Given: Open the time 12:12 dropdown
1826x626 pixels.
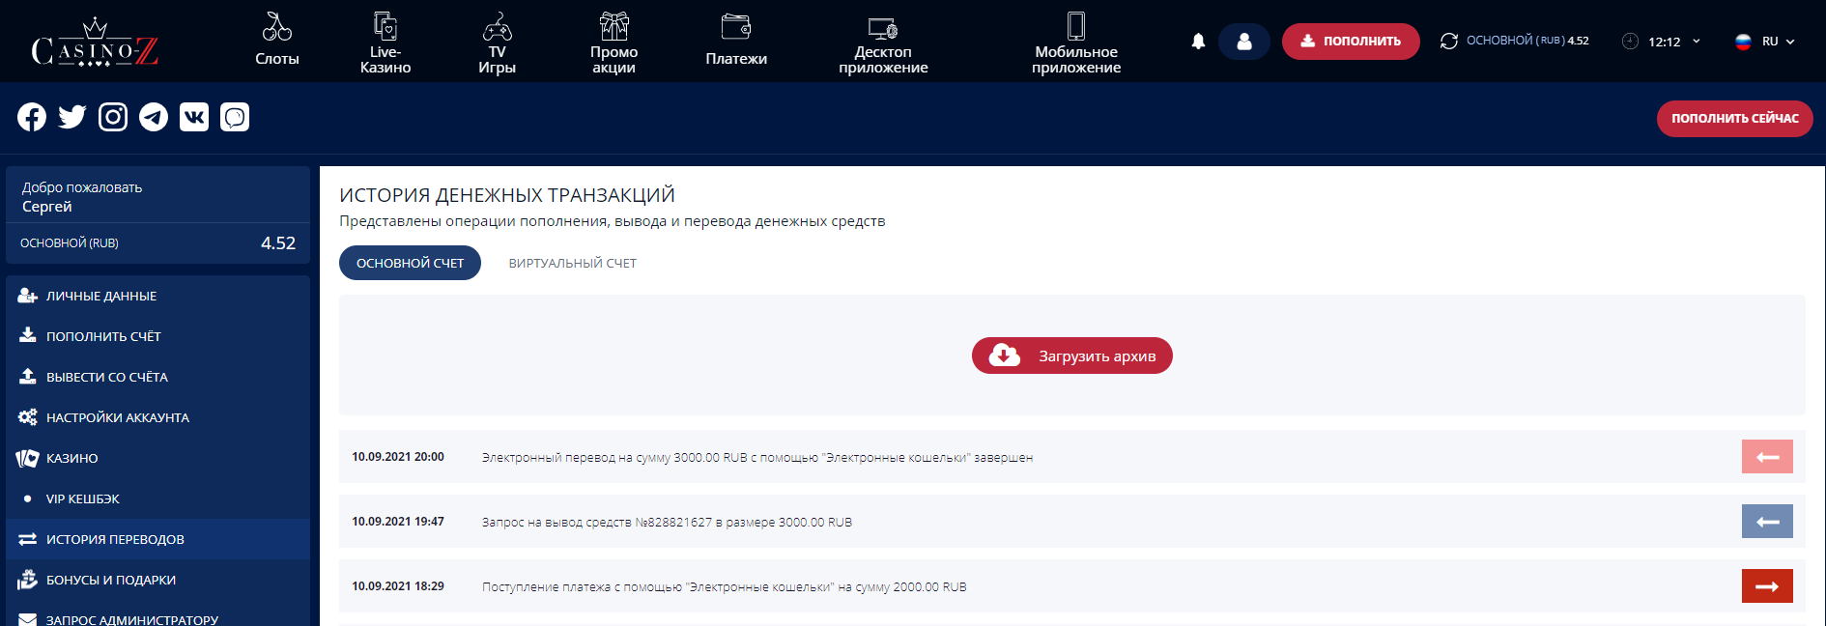Looking at the screenshot, I should tap(1673, 42).
